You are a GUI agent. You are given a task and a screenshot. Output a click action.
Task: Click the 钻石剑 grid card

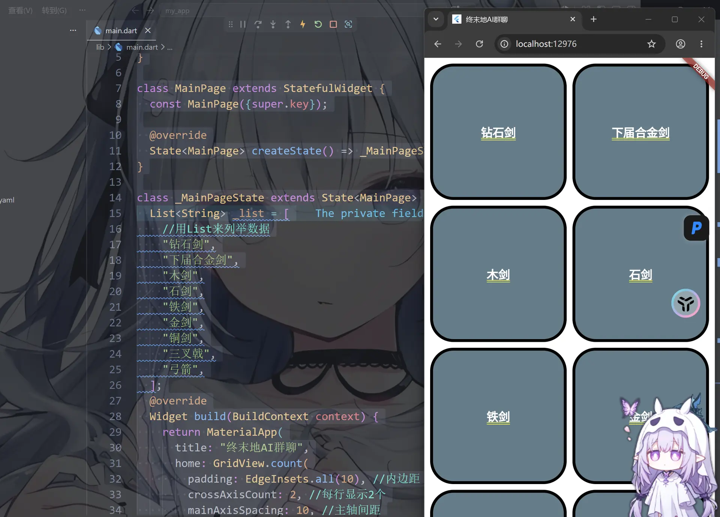[x=498, y=132]
